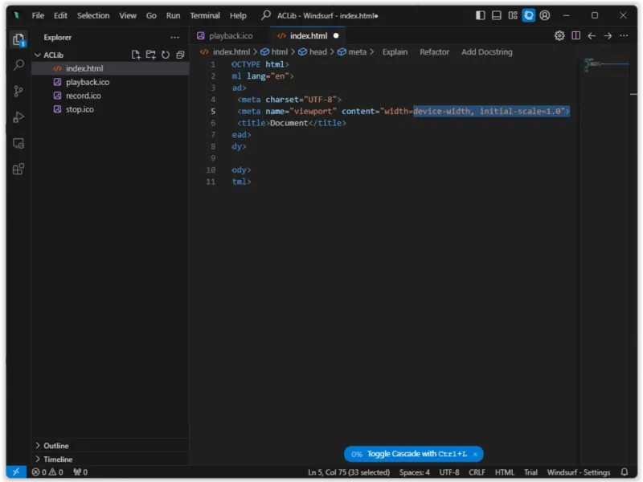Open breadcrumb head element dropdown
Viewport: 643px width, 482px height.
[x=313, y=52]
